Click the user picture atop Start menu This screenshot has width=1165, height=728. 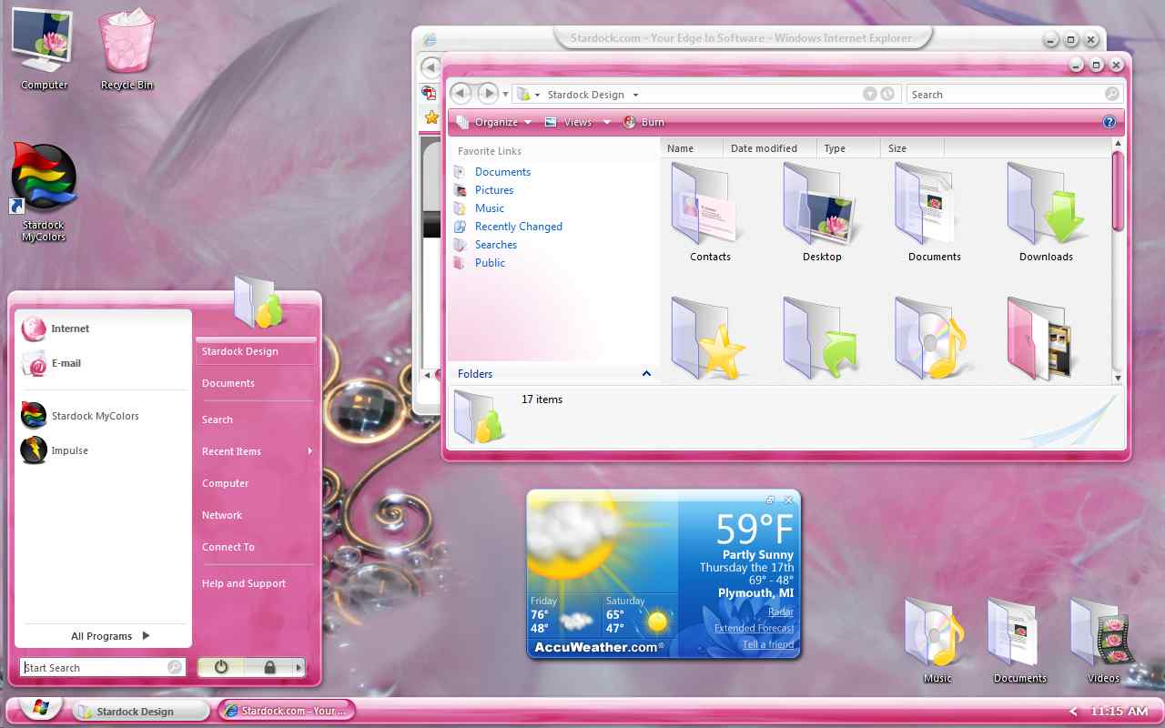(257, 302)
